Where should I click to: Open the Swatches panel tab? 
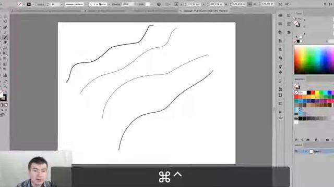(300, 79)
